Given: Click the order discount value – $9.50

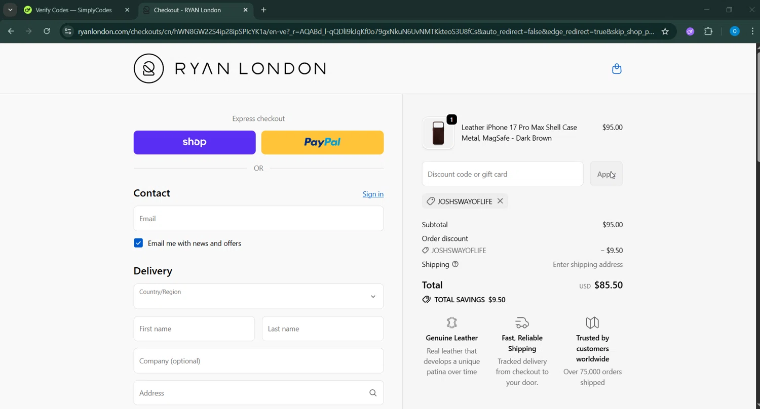Looking at the screenshot, I should [x=612, y=251].
